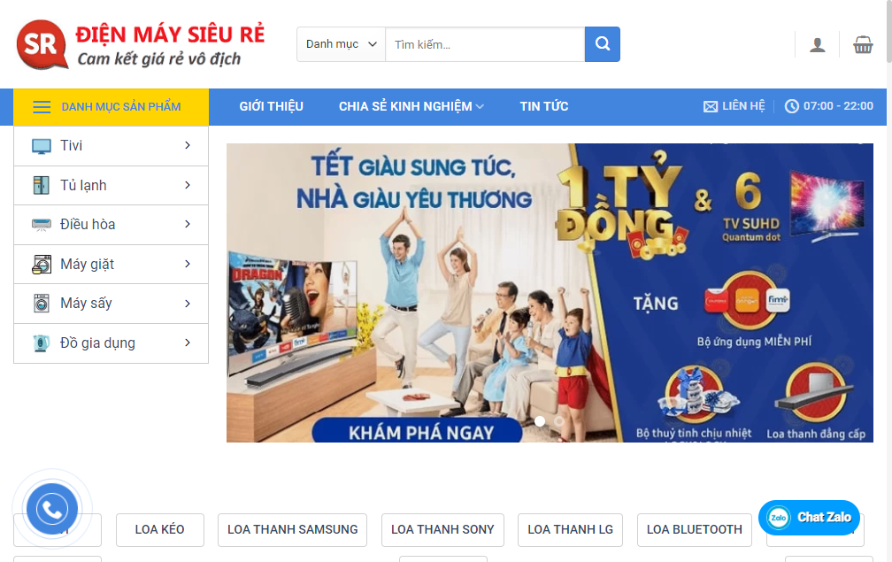The height and width of the screenshot is (562, 892).
Task: Focus the Tìm kiếm search input field
Action: [485, 43]
